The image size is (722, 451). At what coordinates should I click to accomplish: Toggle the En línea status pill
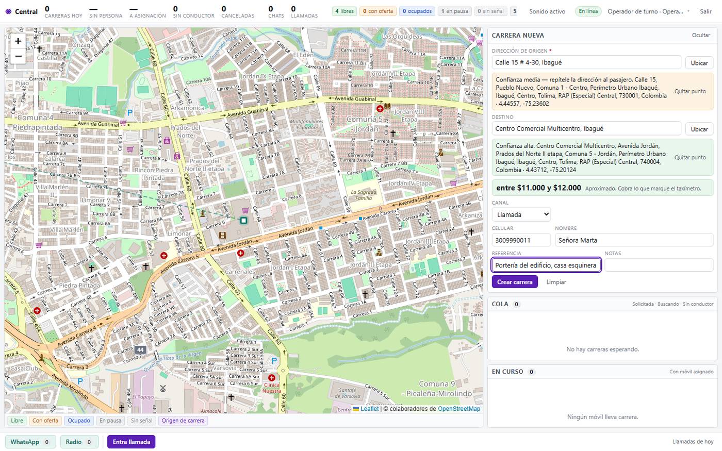588,11
